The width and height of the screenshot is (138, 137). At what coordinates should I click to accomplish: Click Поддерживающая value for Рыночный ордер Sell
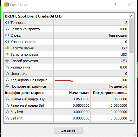pos(119,105)
